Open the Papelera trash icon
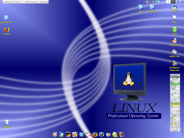The image size is (184, 138). click(7, 124)
